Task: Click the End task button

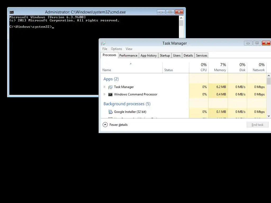Action: [258, 125]
